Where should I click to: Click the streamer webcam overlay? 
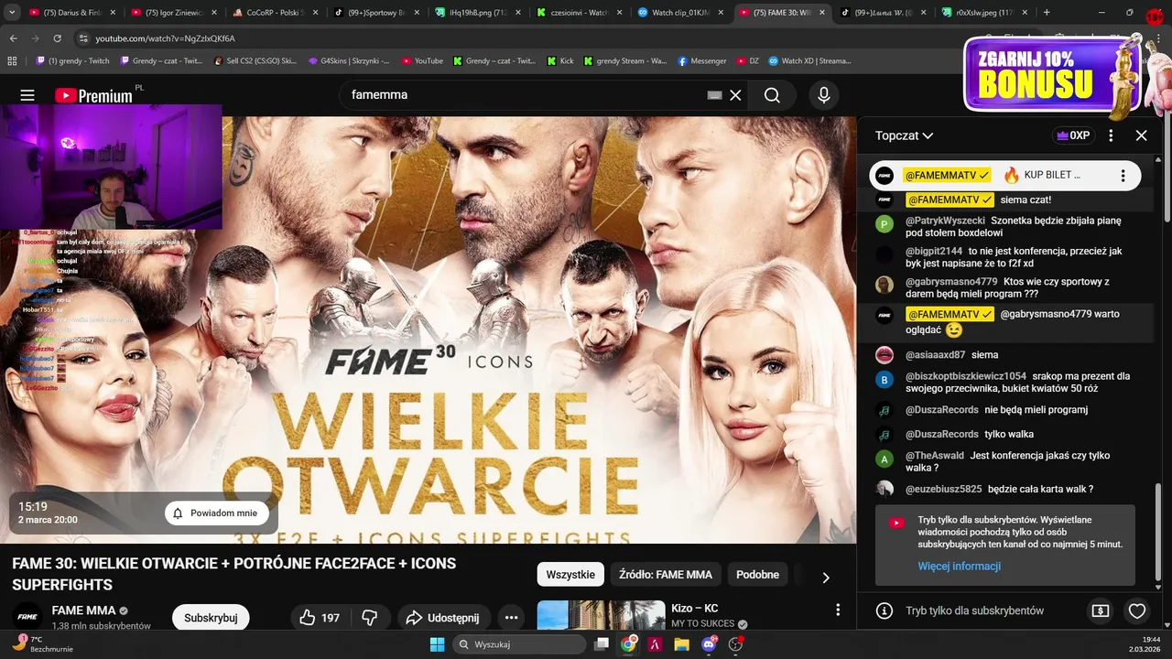point(111,166)
